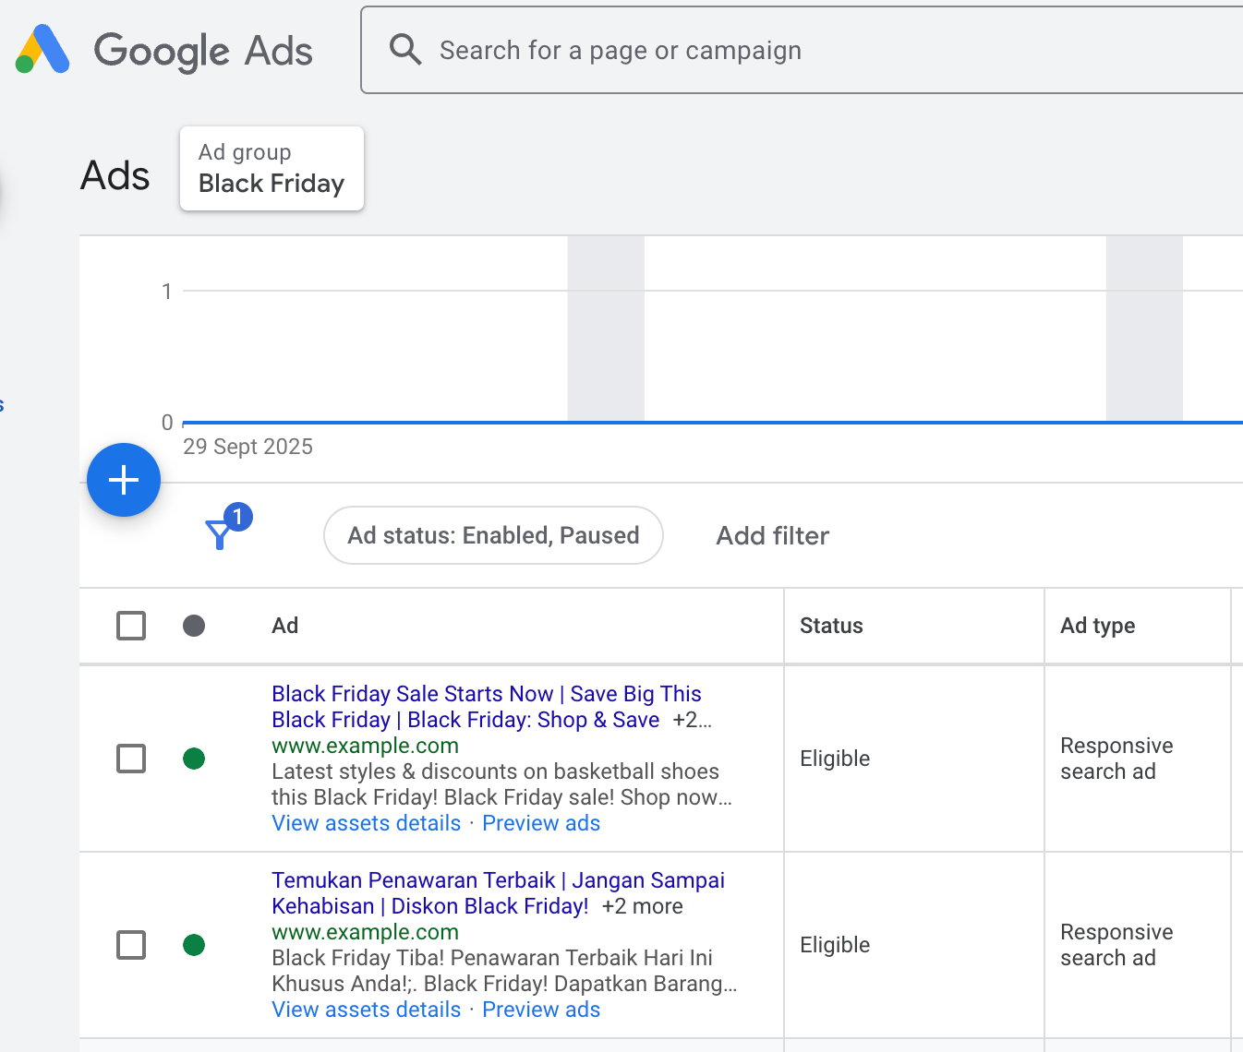1243x1052 pixels.
Task: Expand '+2 more' on Temukan Penawaran ad
Action: coord(642,906)
